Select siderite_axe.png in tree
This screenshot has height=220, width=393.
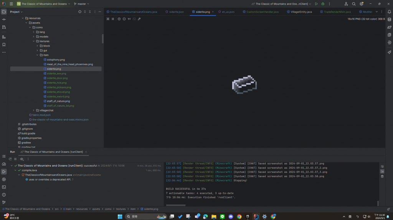tap(56, 73)
